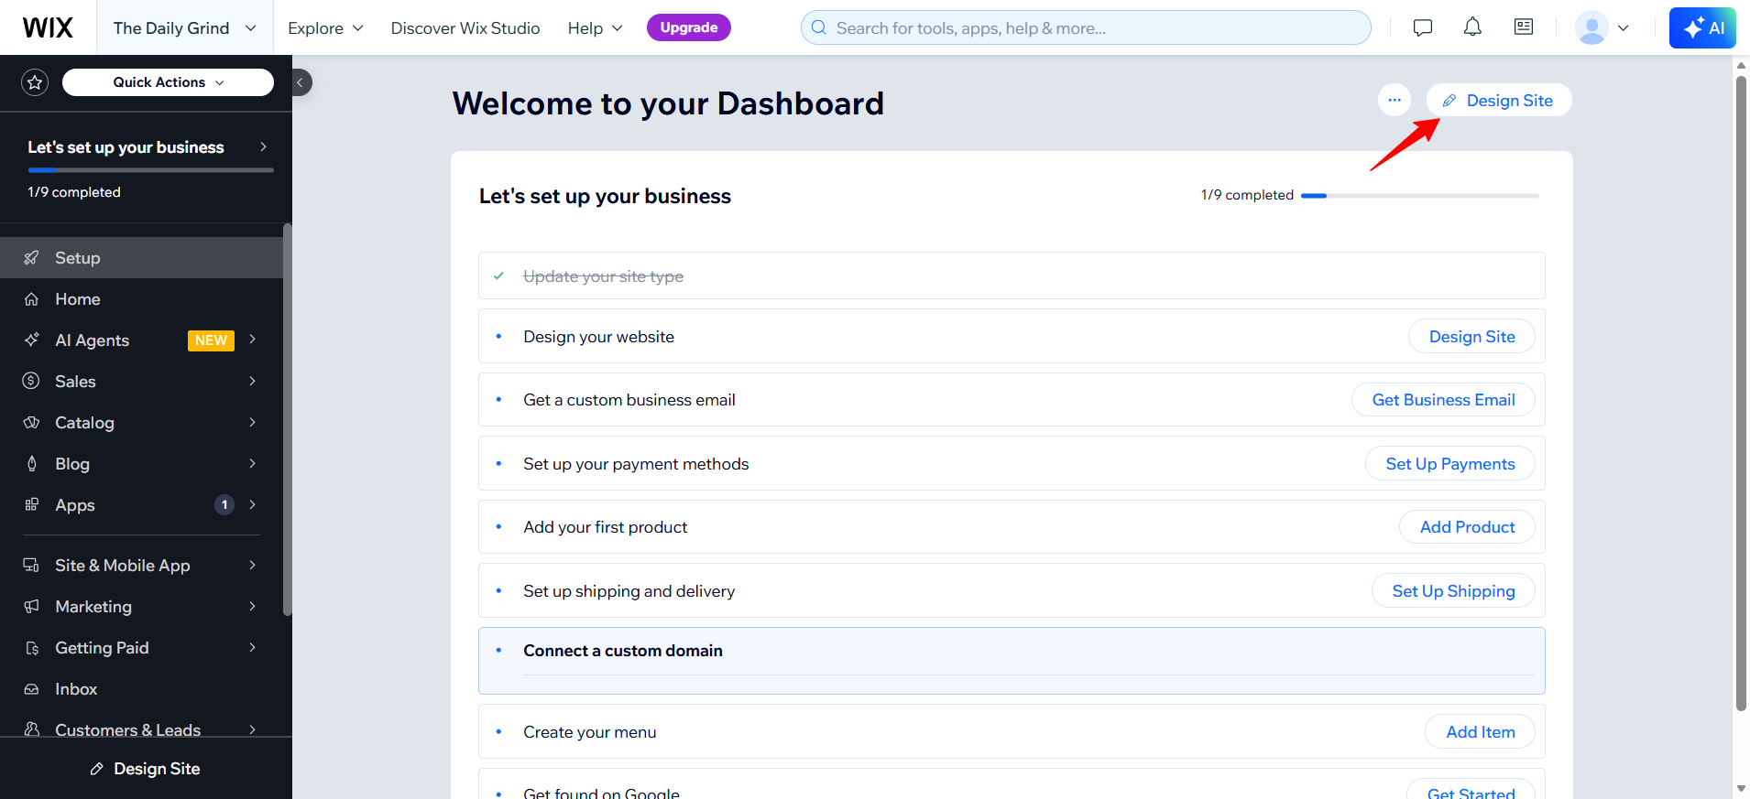
Task: Click the Wix logo
Action: tap(48, 27)
